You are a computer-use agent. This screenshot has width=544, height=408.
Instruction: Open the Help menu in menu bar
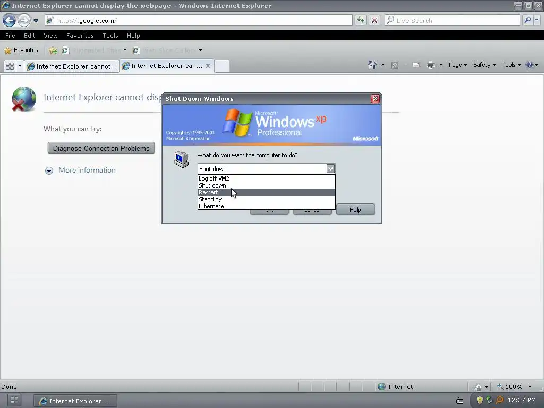133,36
